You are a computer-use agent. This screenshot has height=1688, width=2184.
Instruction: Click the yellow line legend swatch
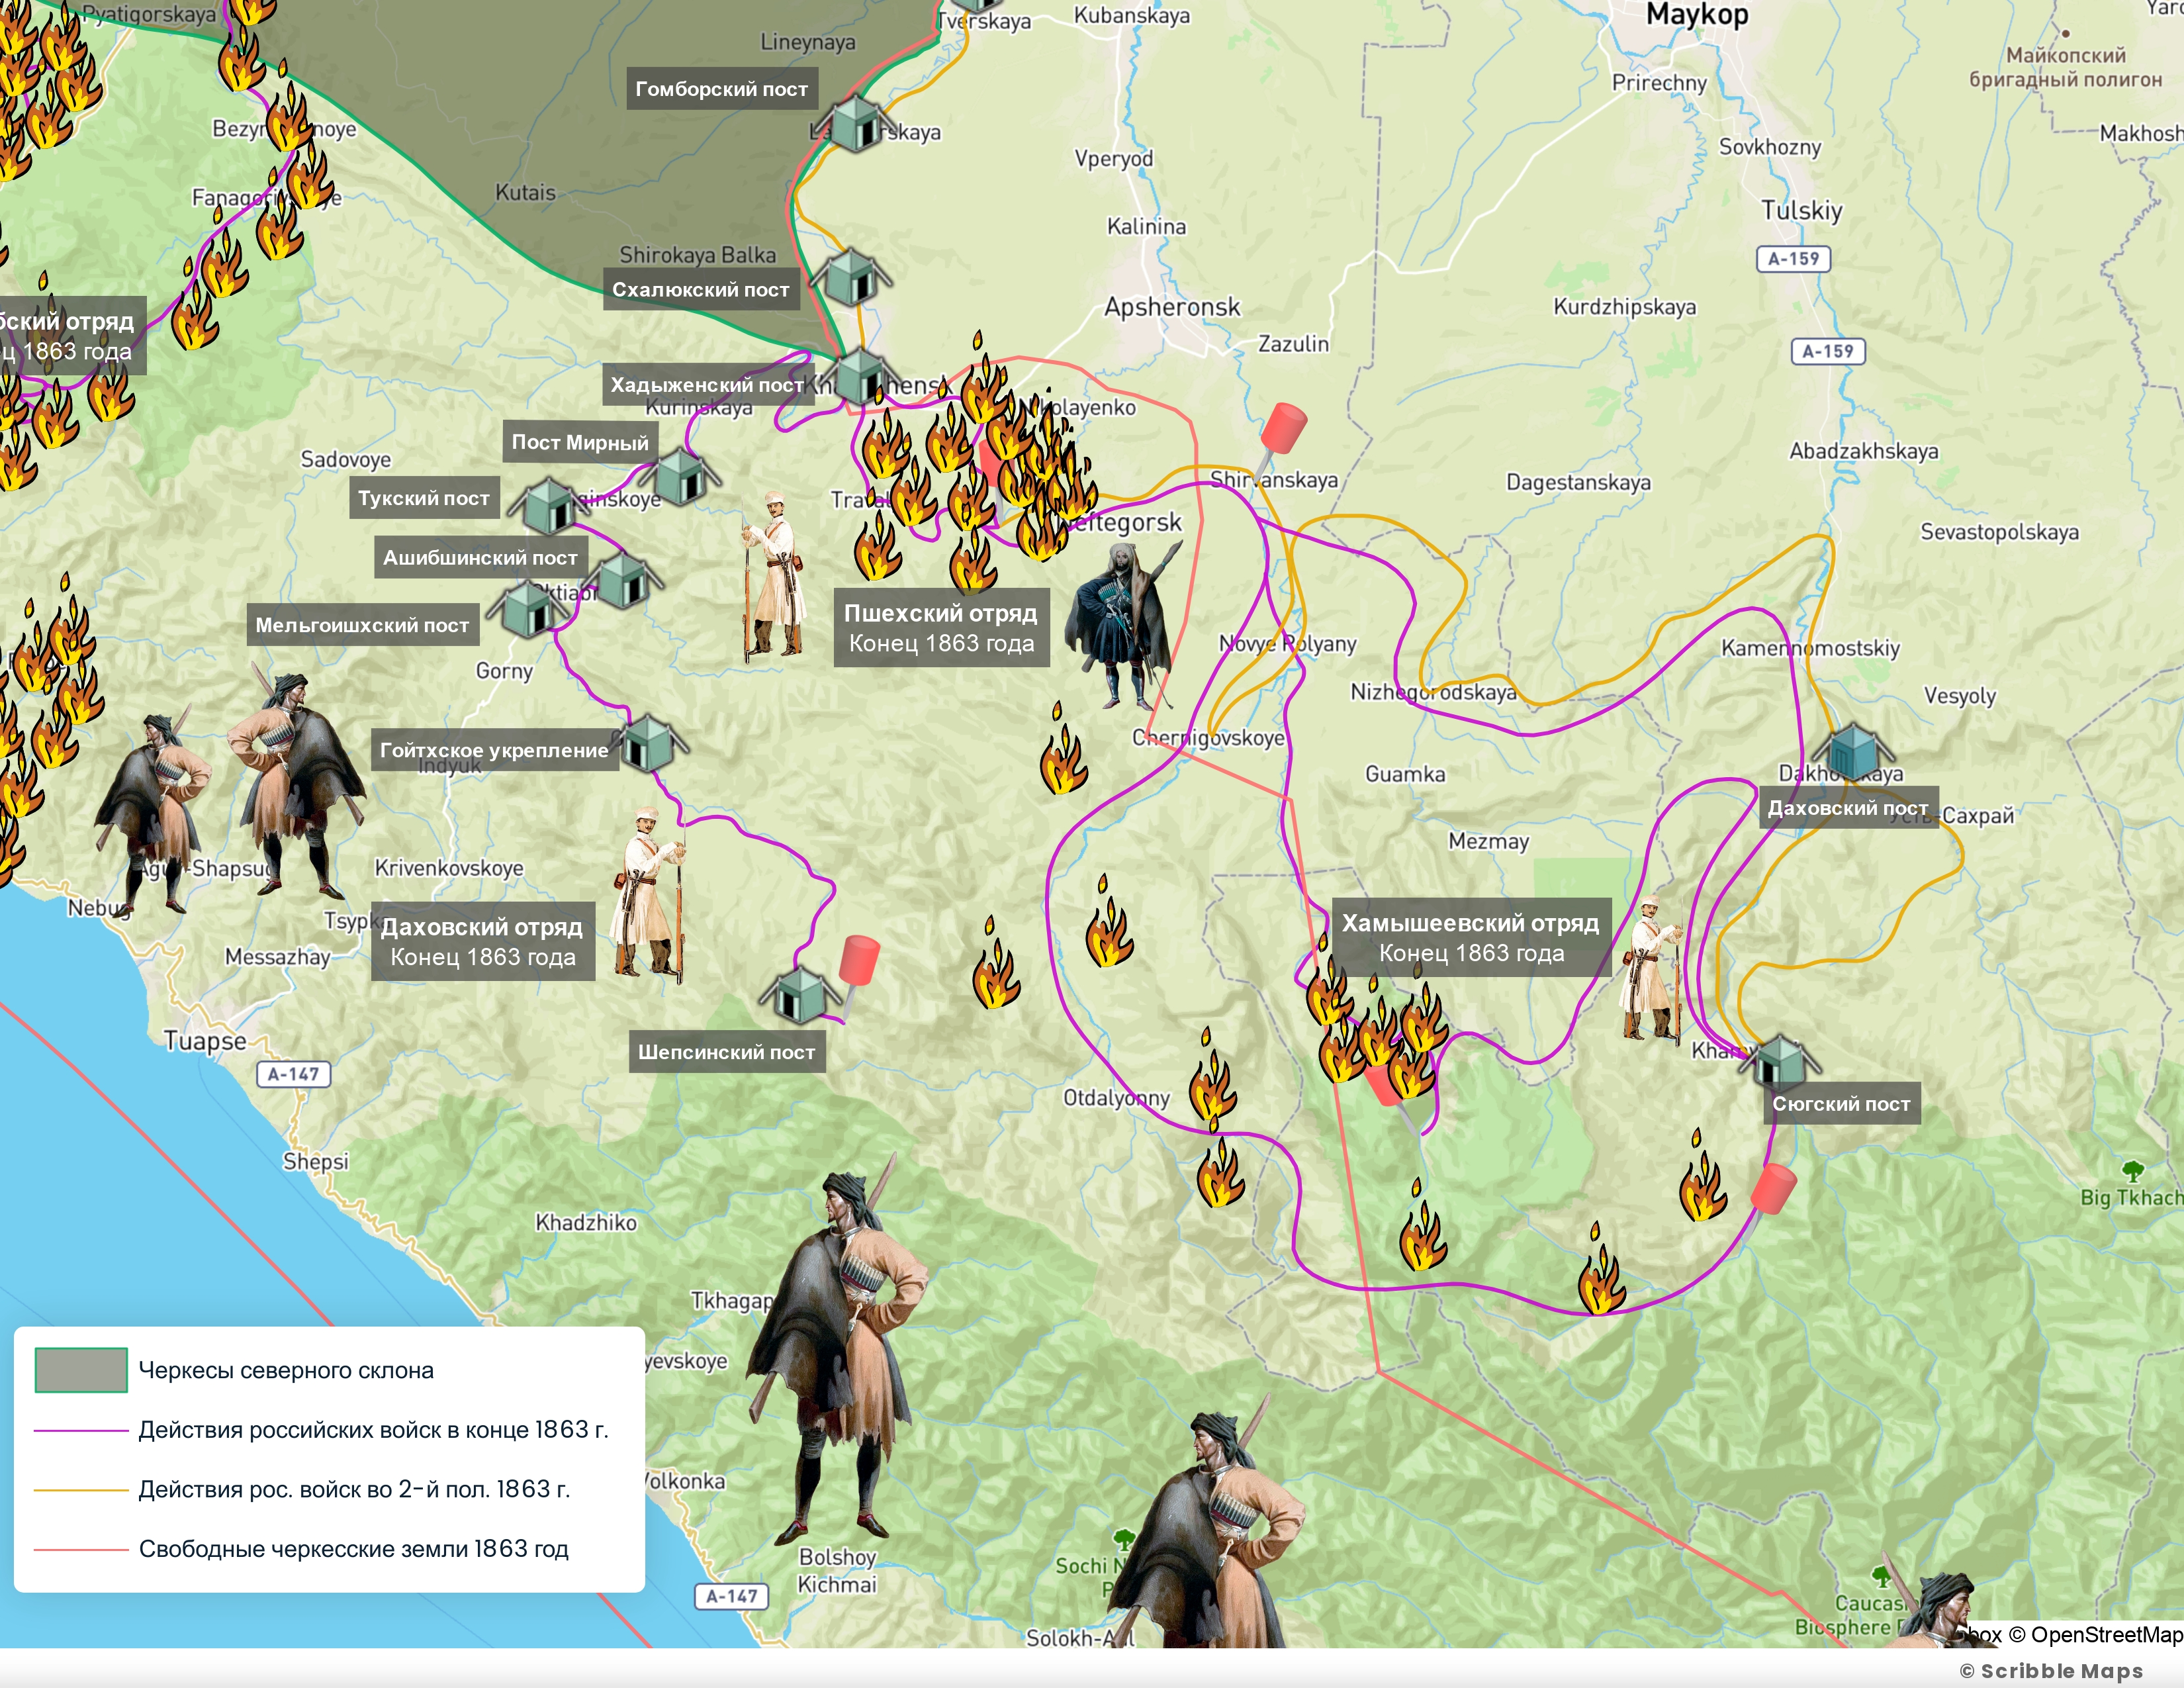pos(81,1489)
